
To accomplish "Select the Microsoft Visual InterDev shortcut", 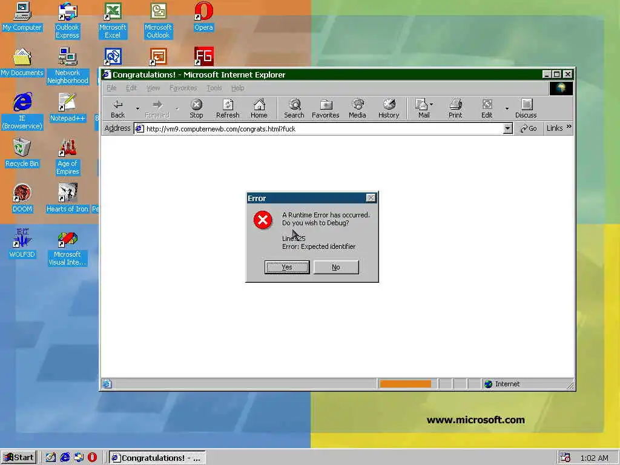I will click(67, 248).
